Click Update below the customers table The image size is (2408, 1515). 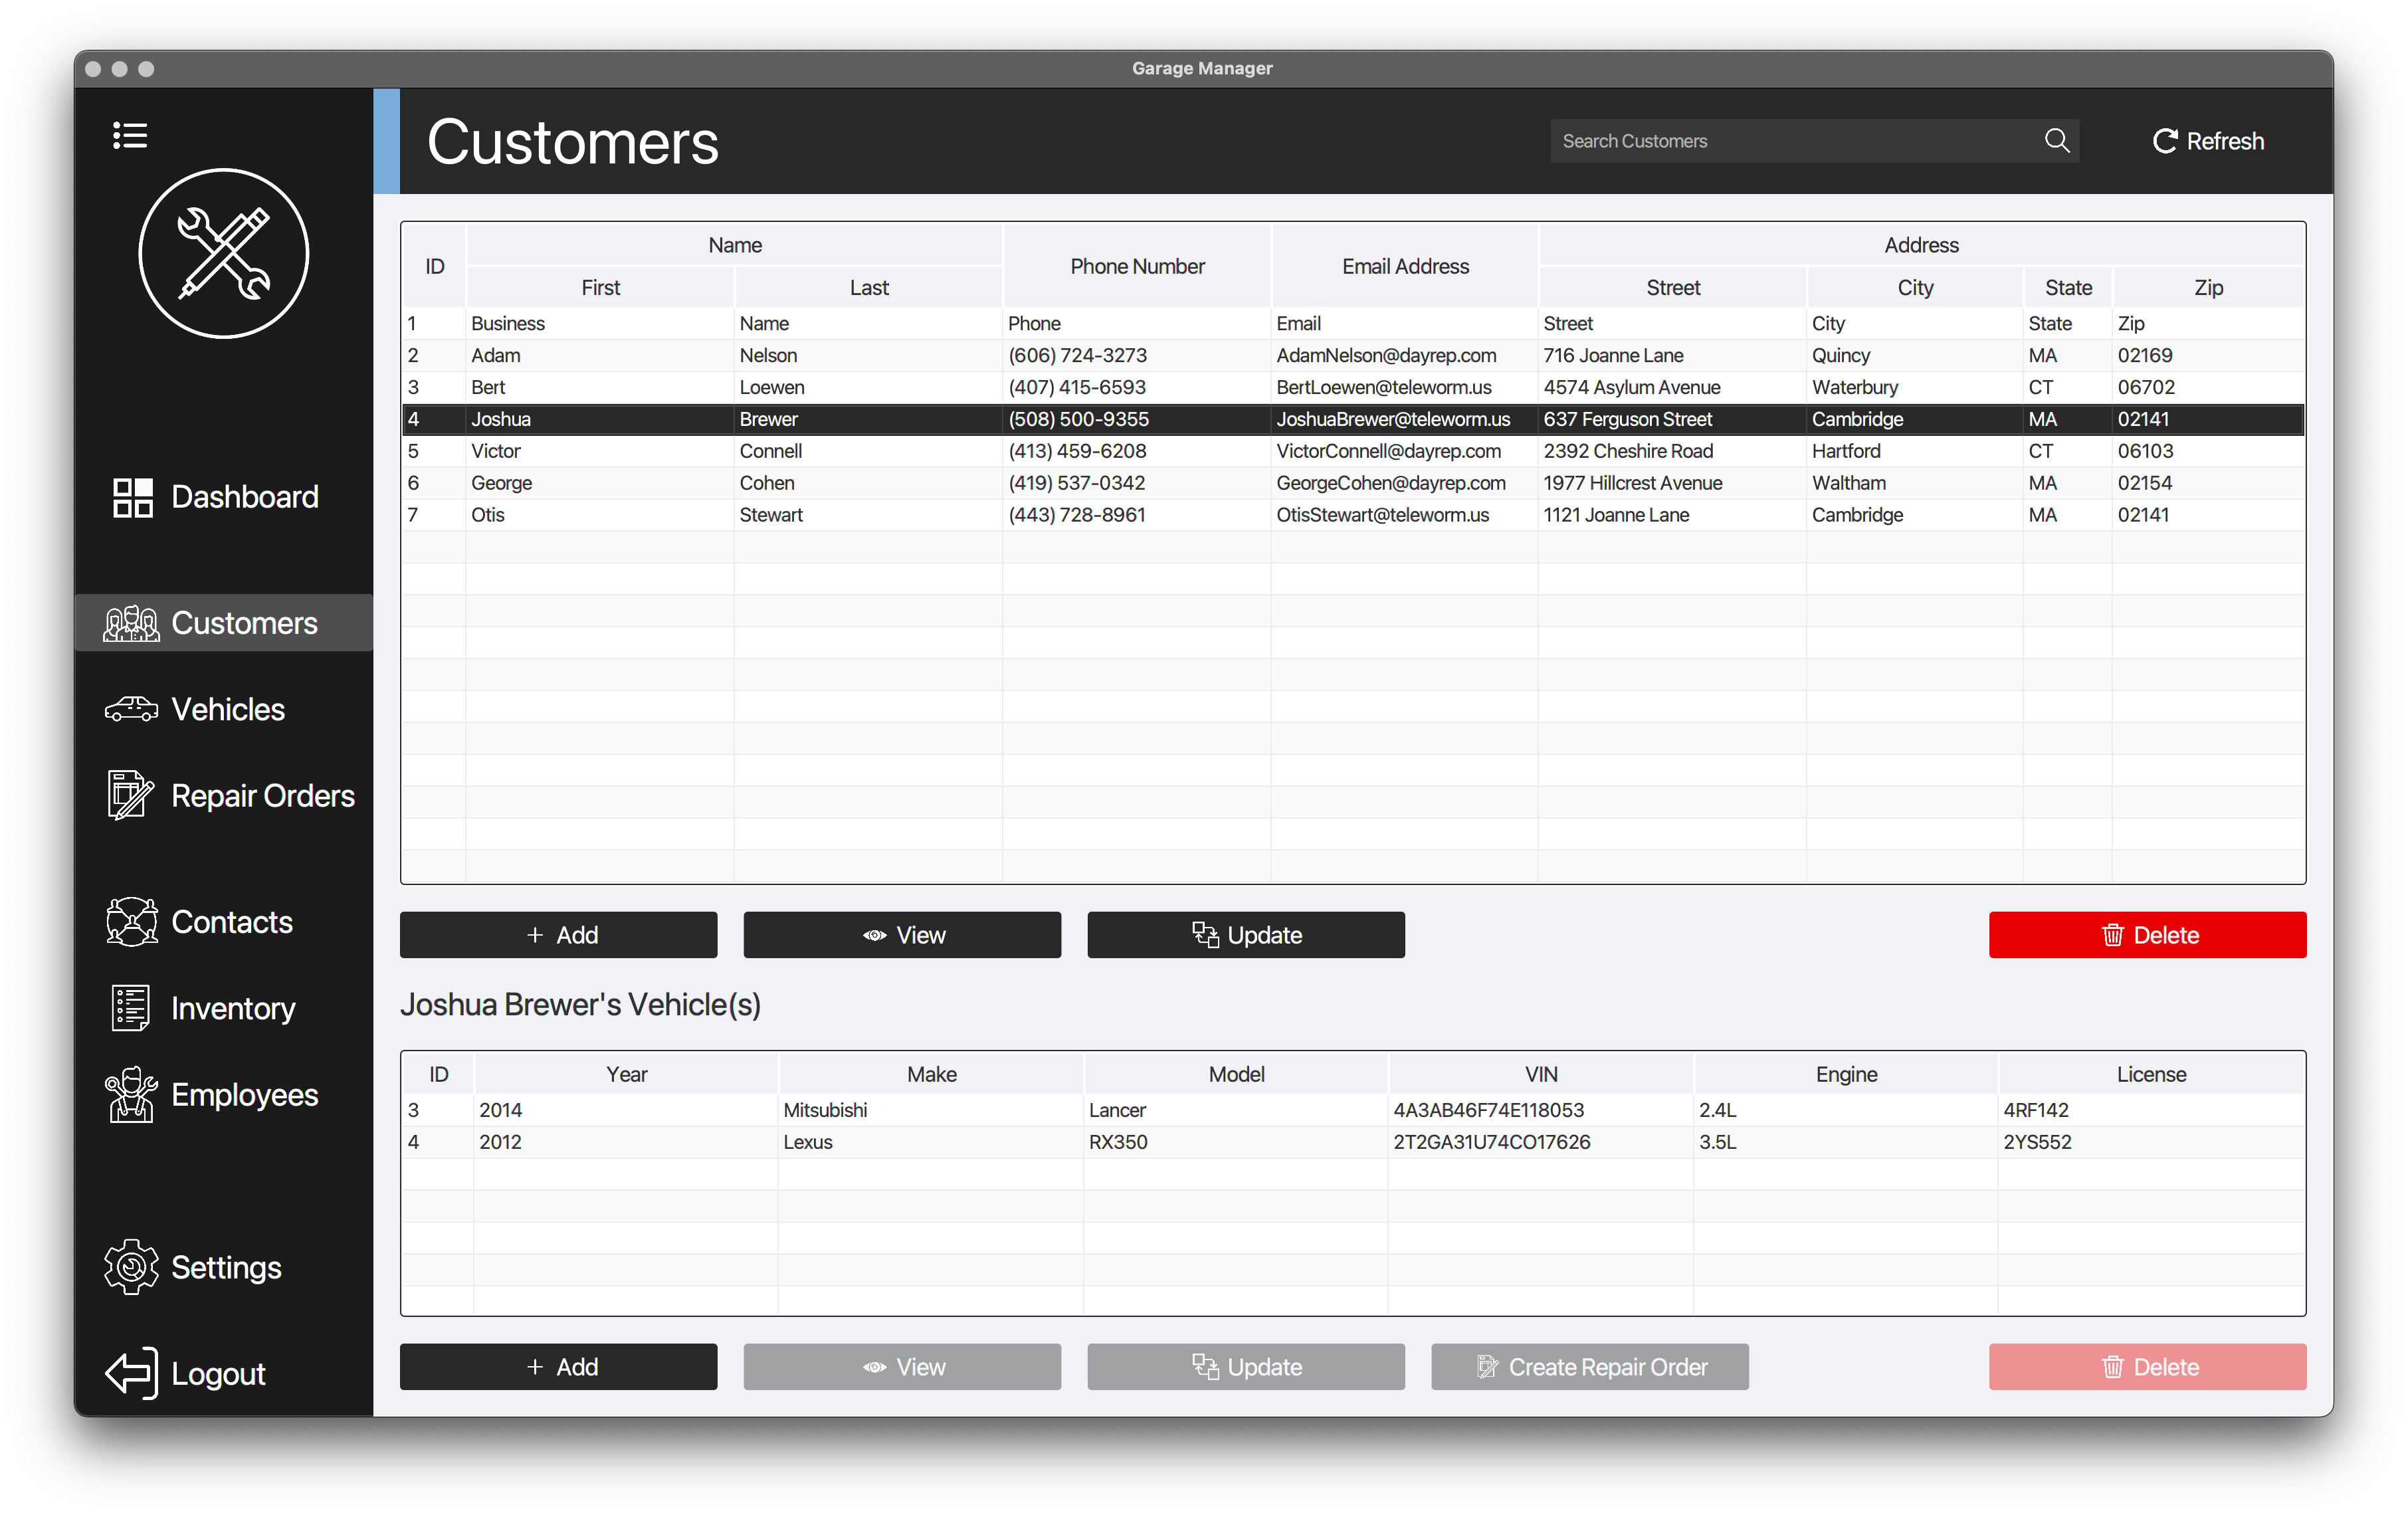[x=1245, y=935]
